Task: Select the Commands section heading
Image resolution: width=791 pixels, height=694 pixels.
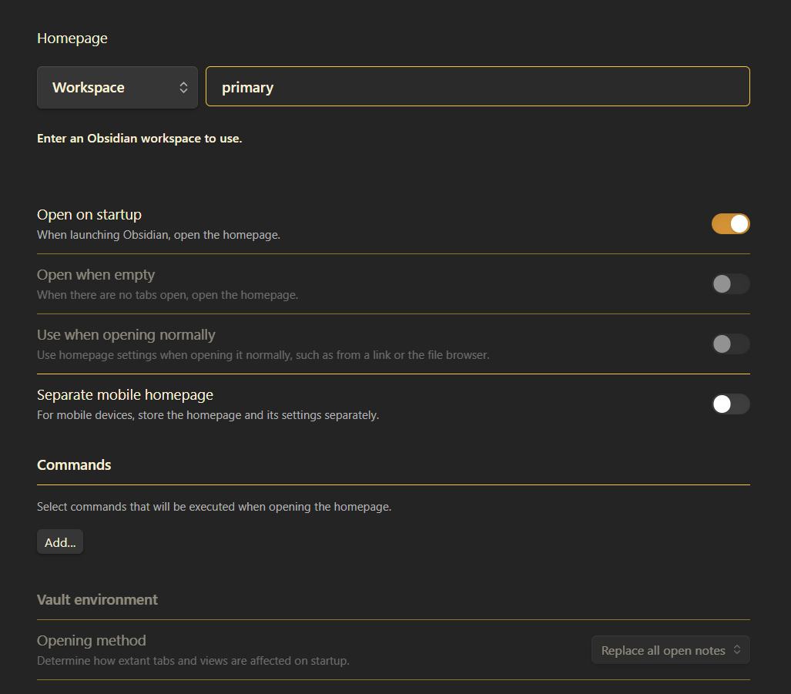Action: (x=74, y=465)
